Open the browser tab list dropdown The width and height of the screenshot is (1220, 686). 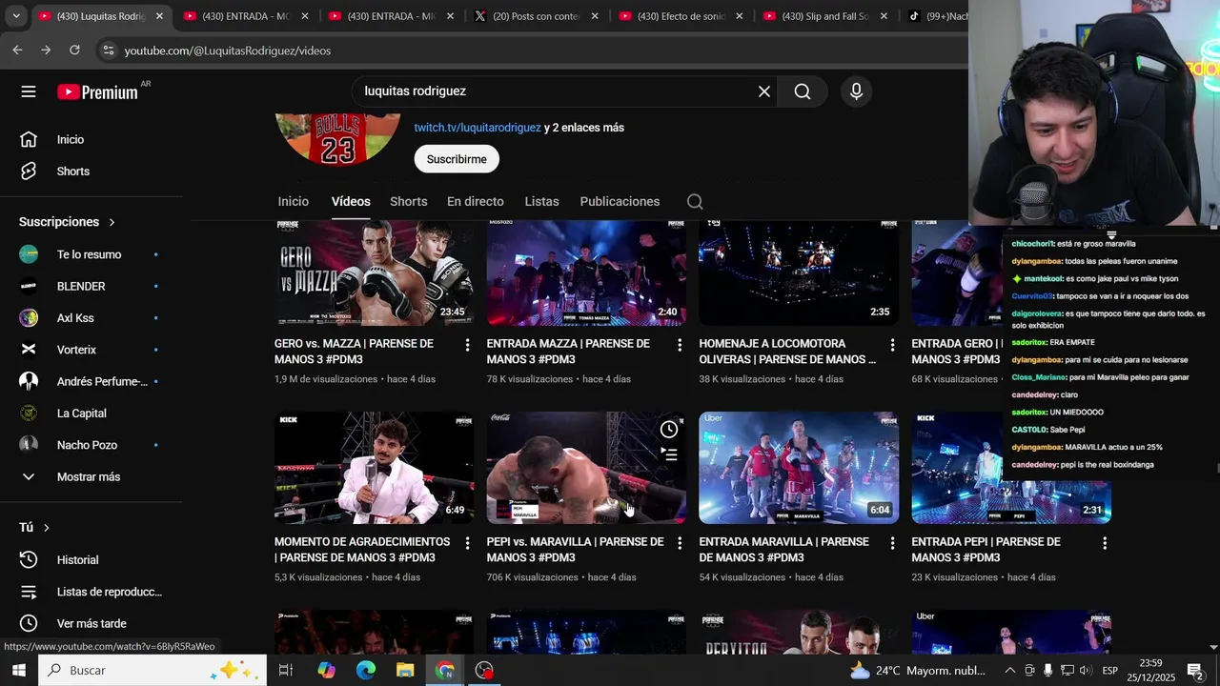(15, 16)
